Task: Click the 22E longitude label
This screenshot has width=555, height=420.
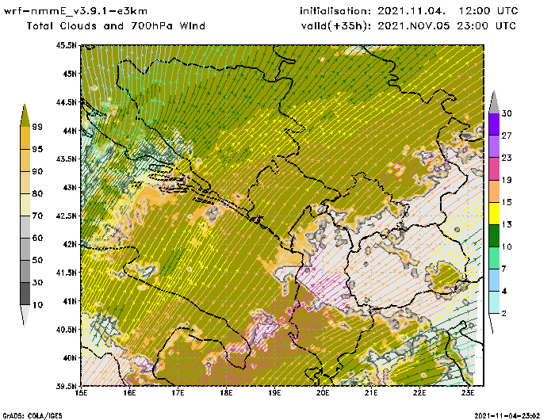Action: pyautogui.click(x=419, y=392)
